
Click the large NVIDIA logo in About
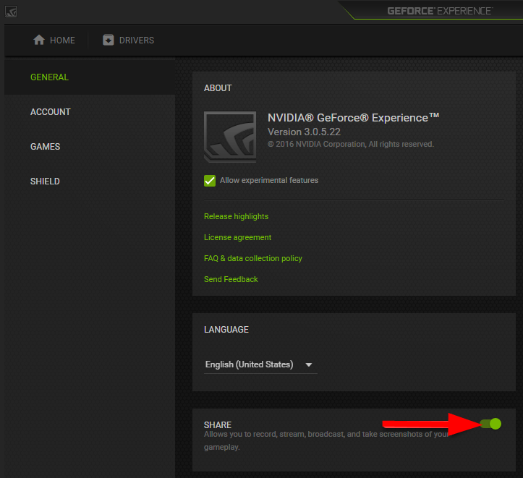tap(229, 136)
